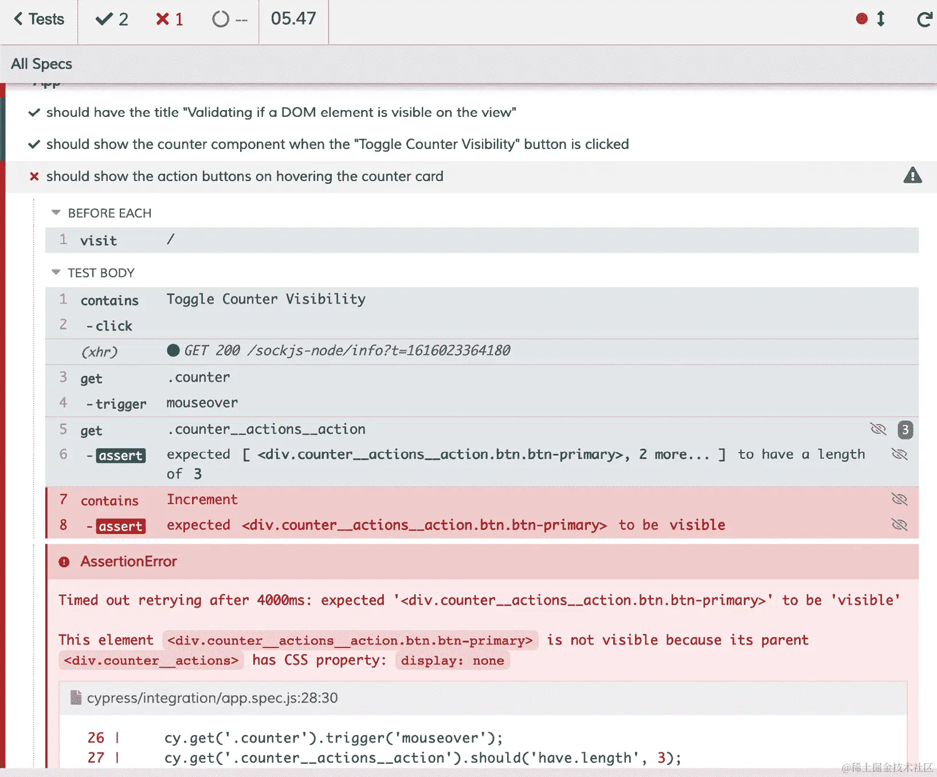Select the GET 200 sockjs-node XHR entry
Image resolution: width=937 pixels, height=777 pixels.
click(481, 351)
